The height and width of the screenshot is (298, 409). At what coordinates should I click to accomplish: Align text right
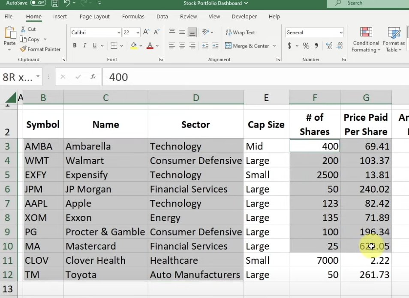pyautogui.click(x=192, y=45)
